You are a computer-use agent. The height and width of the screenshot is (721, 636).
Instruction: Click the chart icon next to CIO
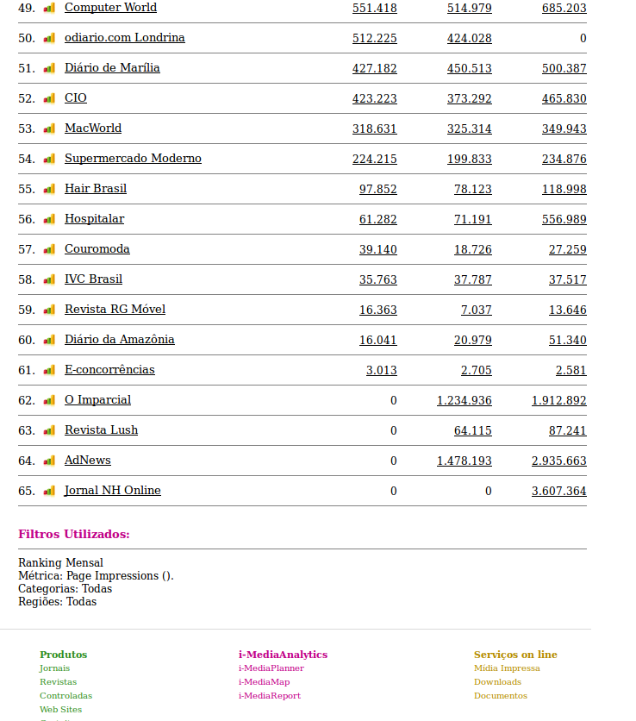(49, 98)
